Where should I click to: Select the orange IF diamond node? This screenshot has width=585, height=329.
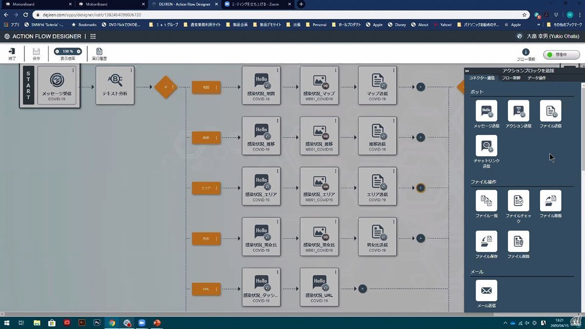click(x=165, y=87)
